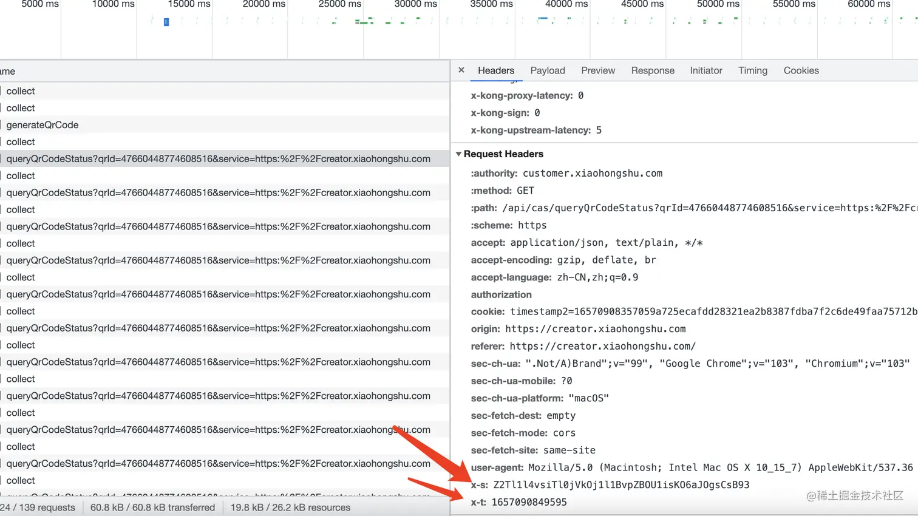This screenshot has height=516, width=918.
Task: Click the x-s header value
Action: point(621,485)
